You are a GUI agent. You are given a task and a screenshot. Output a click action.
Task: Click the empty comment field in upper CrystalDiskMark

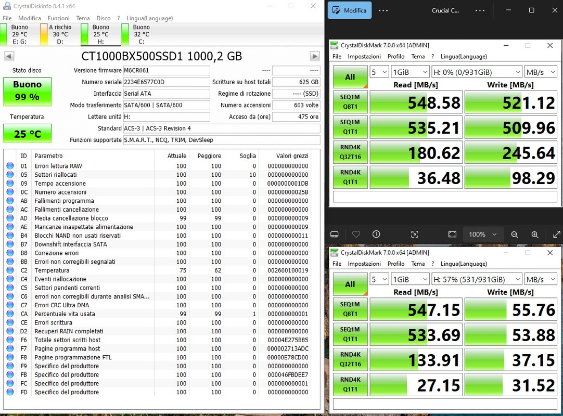[445, 197]
